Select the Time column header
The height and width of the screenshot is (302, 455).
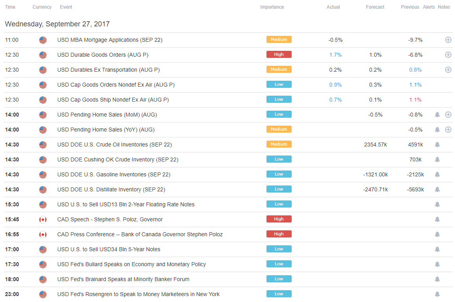point(10,7)
